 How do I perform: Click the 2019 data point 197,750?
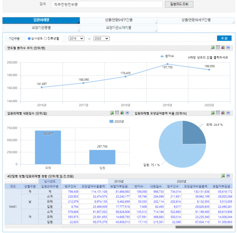(167, 64)
